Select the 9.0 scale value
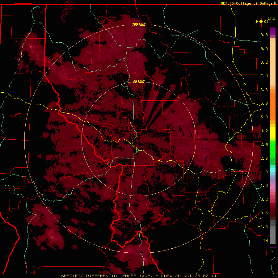The height and width of the screenshot is (278, 278). tap(264, 48)
